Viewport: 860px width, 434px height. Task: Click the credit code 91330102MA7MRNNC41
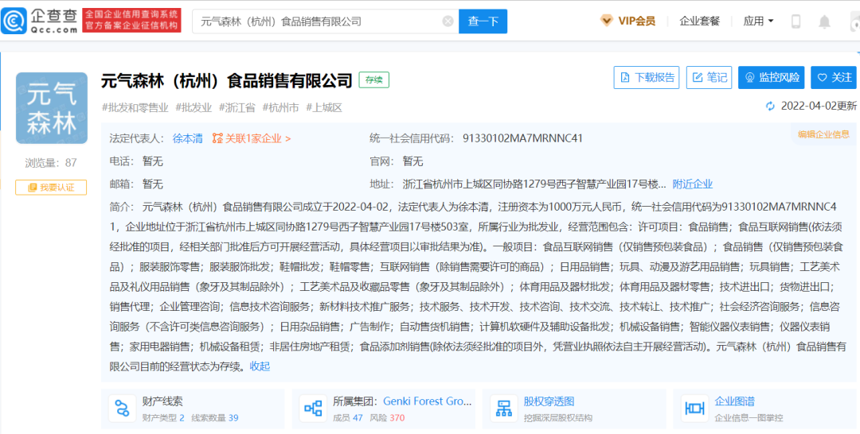pos(522,138)
